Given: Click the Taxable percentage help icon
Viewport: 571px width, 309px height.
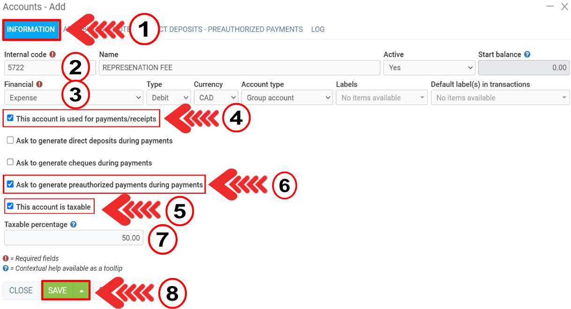Looking at the screenshot, I should 73,225.
